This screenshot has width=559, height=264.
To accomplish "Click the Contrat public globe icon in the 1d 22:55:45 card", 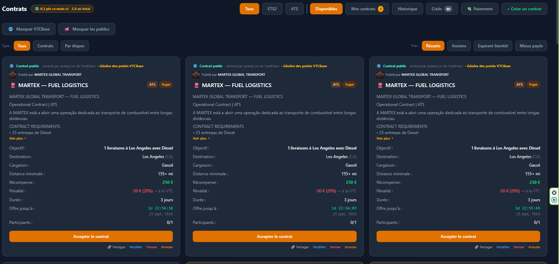I will point(379,66).
